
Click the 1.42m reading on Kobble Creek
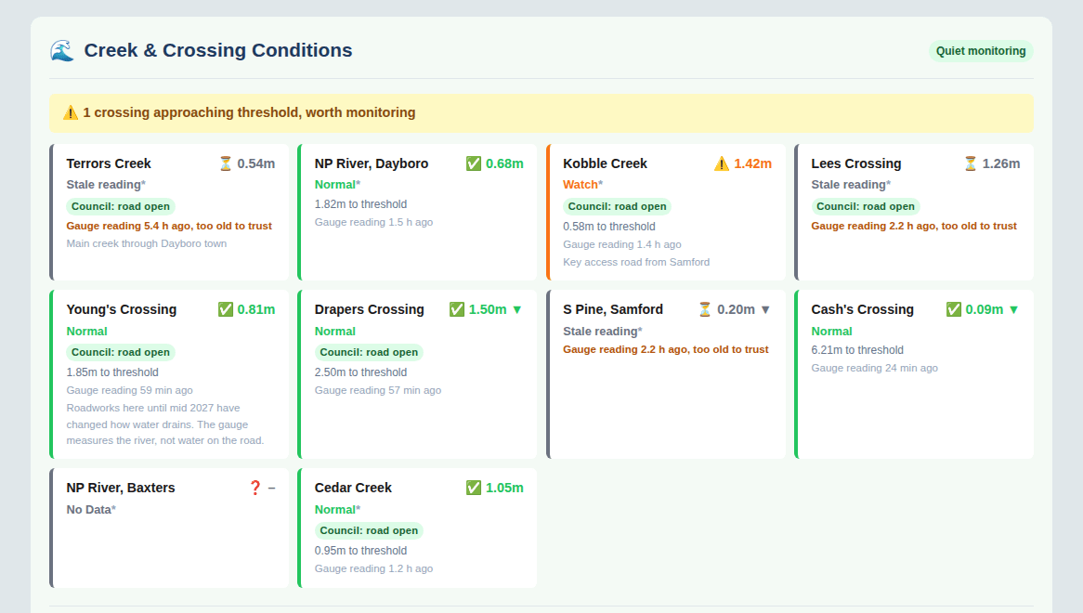point(753,163)
